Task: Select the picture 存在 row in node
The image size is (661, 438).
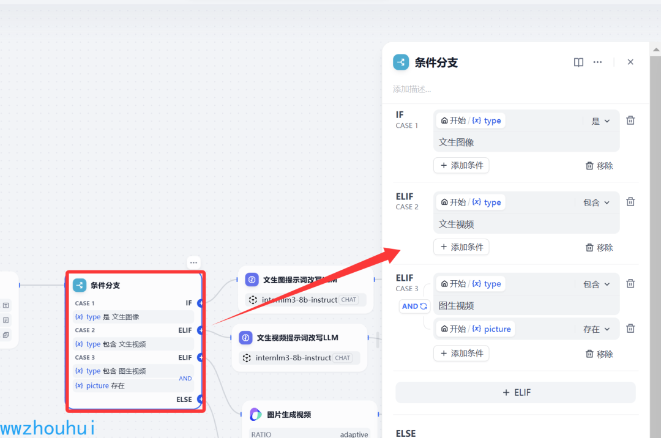Action: [133, 385]
